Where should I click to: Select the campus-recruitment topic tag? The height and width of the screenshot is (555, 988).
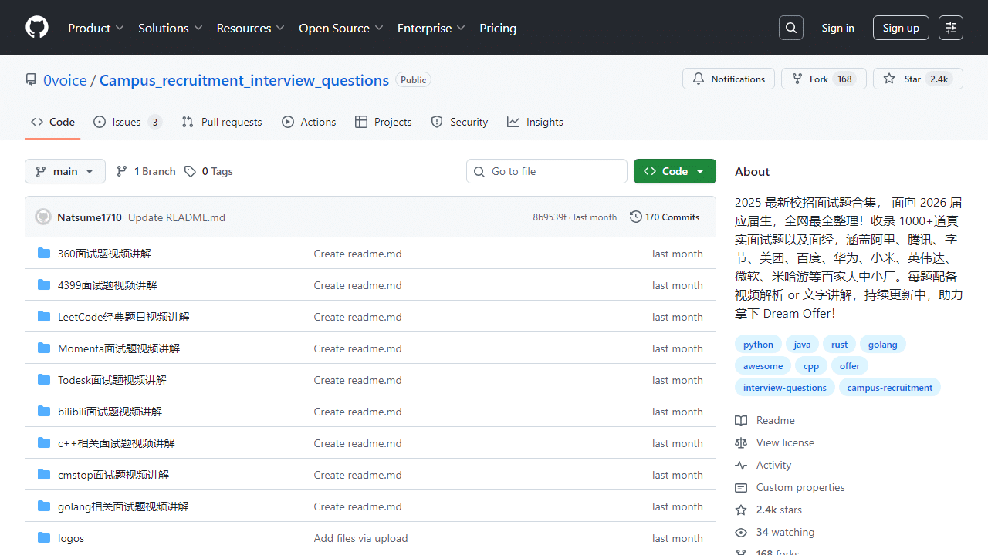click(x=889, y=388)
